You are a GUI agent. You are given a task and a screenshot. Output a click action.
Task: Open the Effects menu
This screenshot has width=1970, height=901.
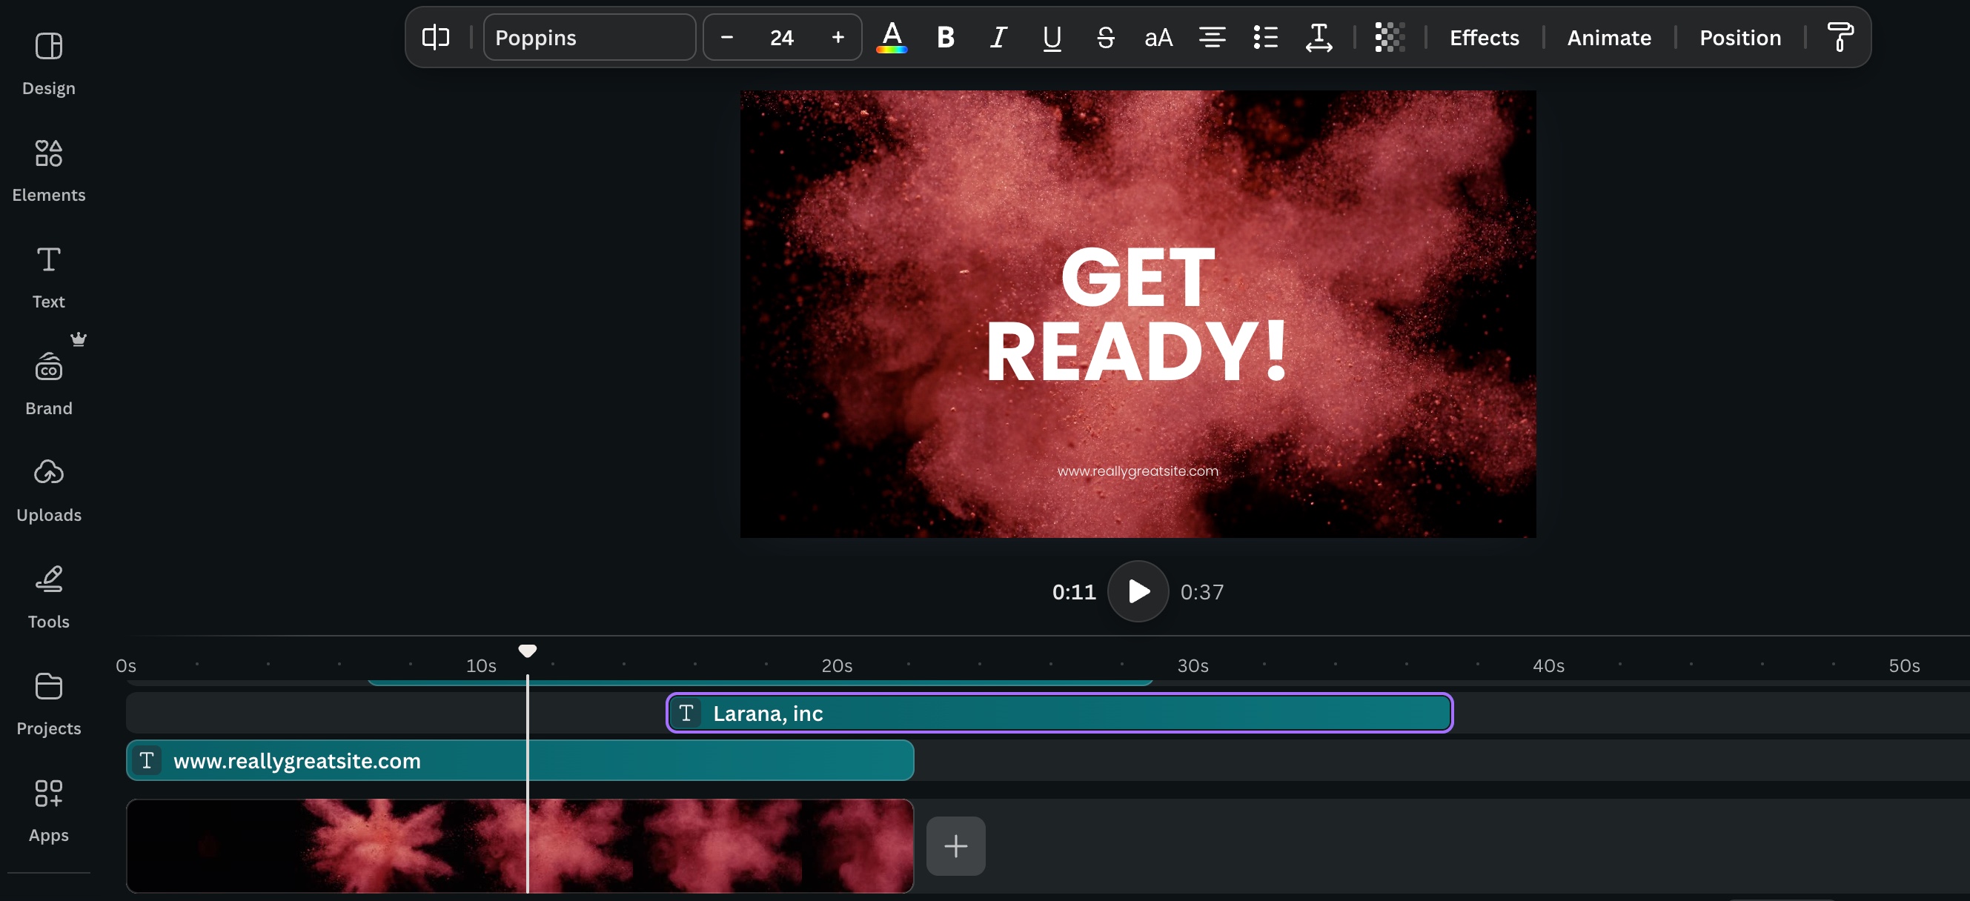(x=1483, y=37)
